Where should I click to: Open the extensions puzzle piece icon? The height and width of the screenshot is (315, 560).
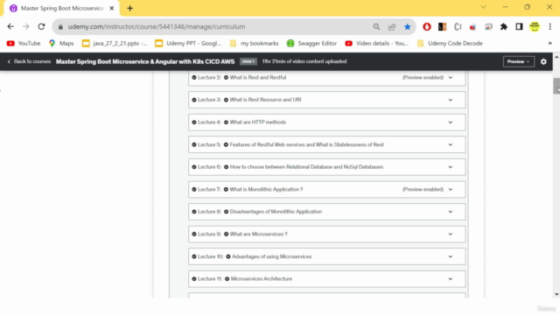click(x=504, y=27)
